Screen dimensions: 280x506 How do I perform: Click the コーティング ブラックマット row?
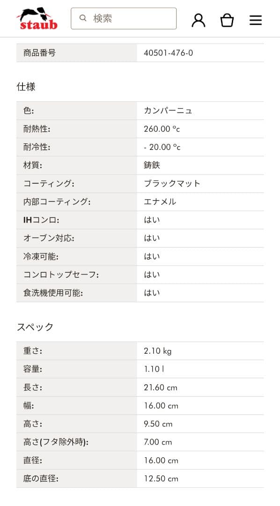tap(140, 183)
